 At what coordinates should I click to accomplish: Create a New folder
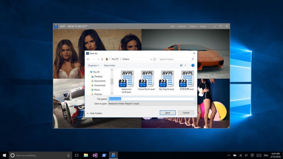pyautogui.click(x=109, y=65)
